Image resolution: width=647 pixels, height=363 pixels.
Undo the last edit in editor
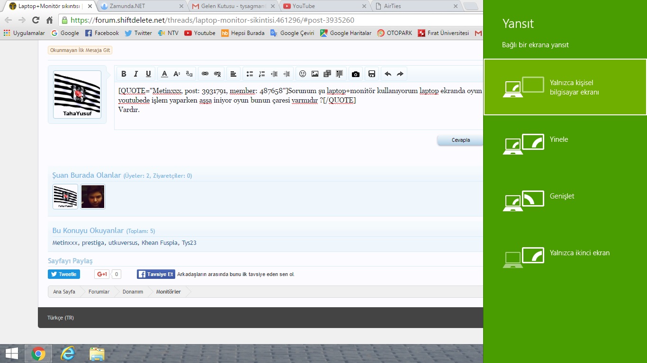(388, 74)
